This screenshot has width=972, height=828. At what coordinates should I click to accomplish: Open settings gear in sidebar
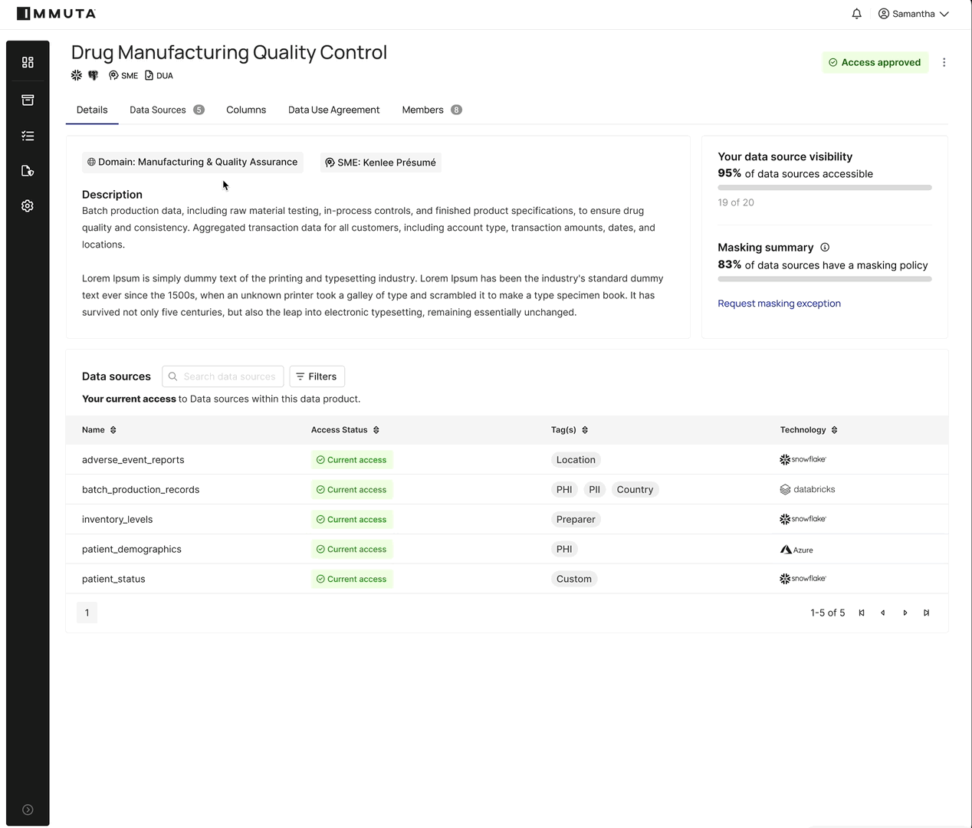click(x=28, y=206)
